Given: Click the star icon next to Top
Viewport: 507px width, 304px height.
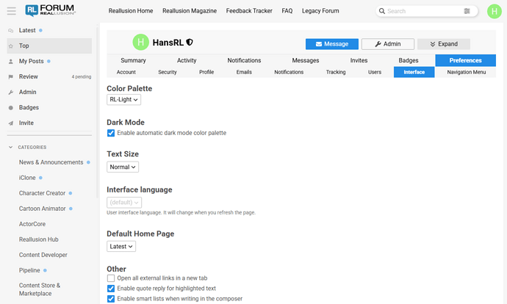Looking at the screenshot, I should pyautogui.click(x=11, y=46).
